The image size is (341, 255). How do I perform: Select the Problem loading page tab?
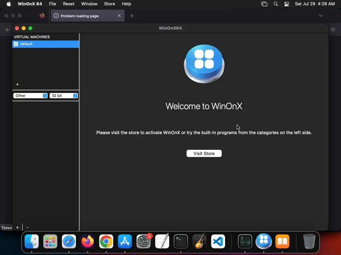(88, 16)
